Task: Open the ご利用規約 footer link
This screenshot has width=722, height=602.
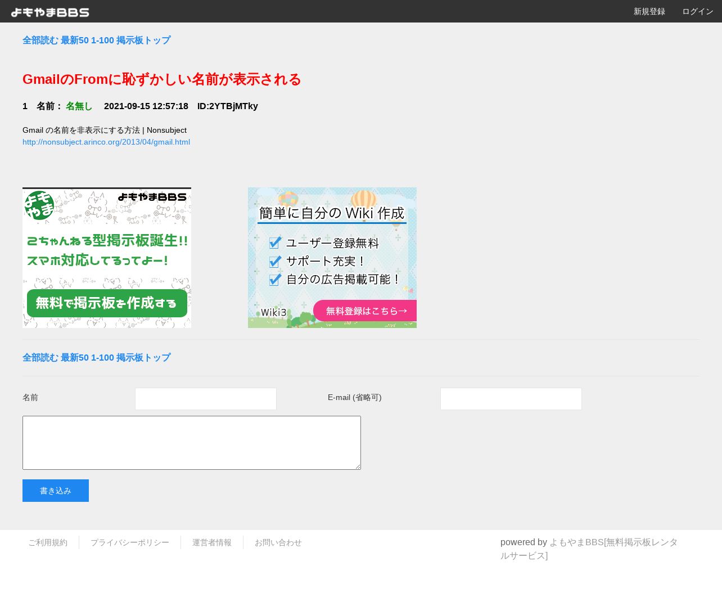Action: click(48, 542)
